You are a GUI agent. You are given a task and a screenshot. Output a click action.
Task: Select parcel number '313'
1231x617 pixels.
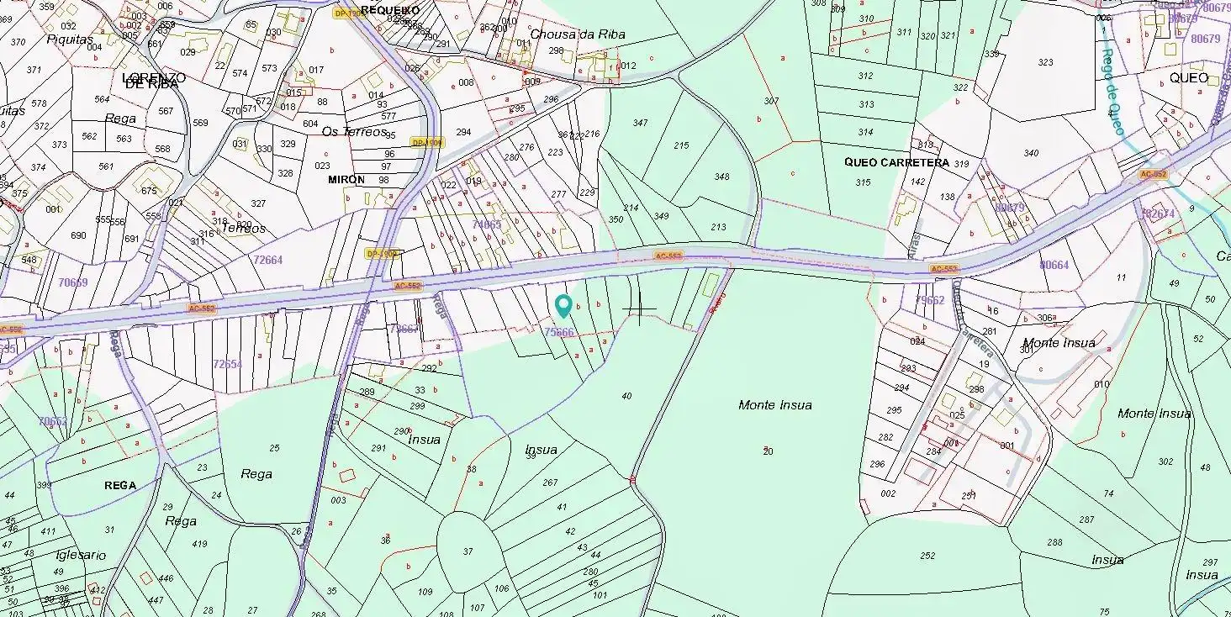pyautogui.click(x=866, y=104)
